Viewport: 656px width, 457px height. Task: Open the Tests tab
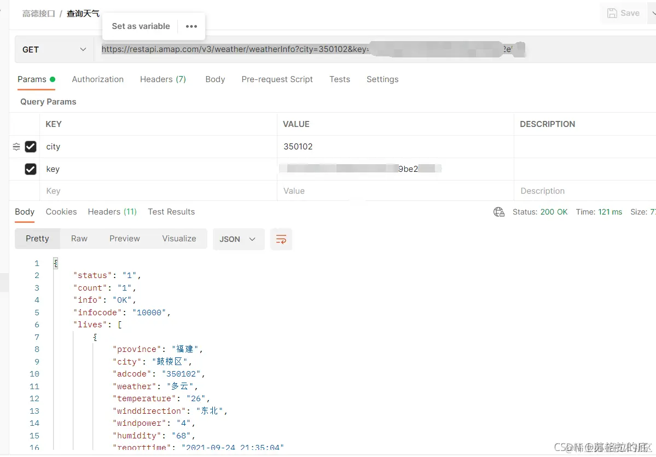coord(339,79)
